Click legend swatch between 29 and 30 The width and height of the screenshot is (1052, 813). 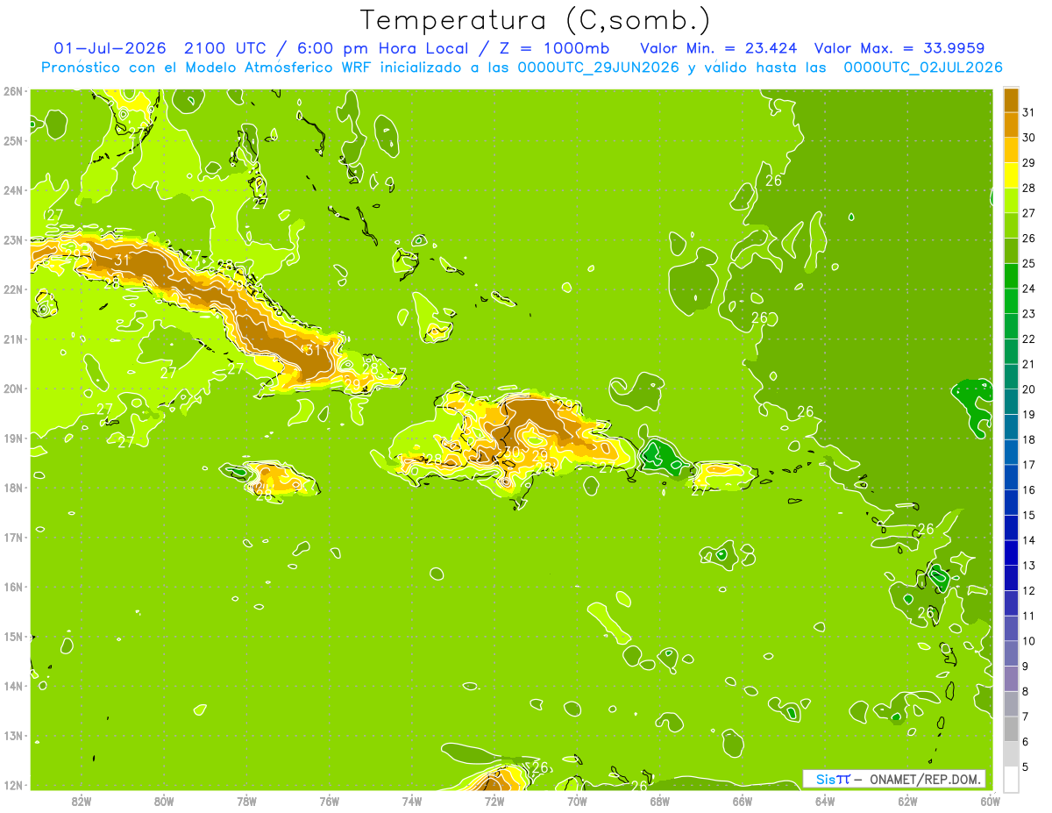click(1010, 150)
